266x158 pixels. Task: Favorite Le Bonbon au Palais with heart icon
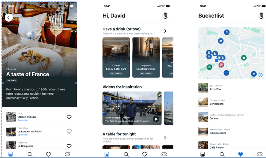tap(69, 131)
